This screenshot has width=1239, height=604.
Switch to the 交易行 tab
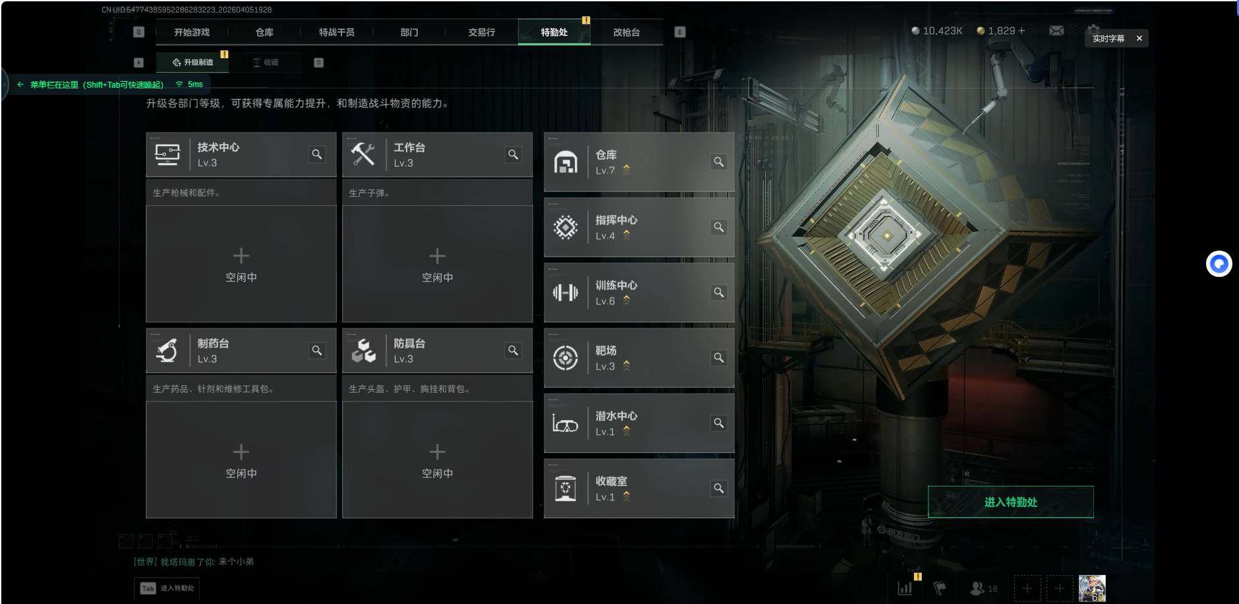[x=481, y=32]
